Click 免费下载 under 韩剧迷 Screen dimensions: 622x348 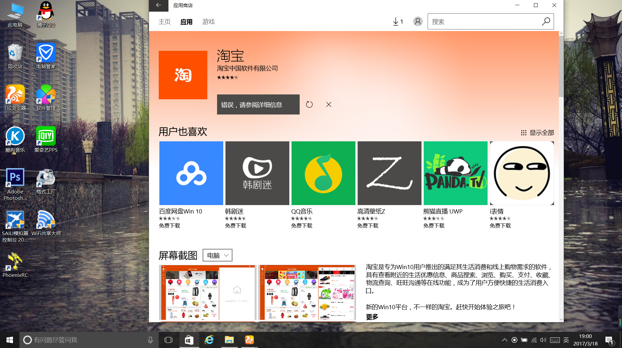236,225
